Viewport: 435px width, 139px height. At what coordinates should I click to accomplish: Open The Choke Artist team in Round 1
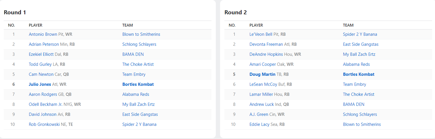pyautogui.click(x=138, y=64)
